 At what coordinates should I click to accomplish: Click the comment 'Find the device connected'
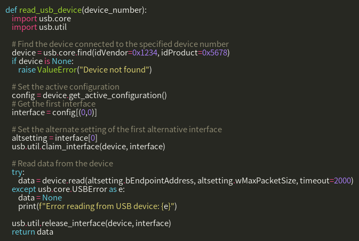click(x=120, y=44)
